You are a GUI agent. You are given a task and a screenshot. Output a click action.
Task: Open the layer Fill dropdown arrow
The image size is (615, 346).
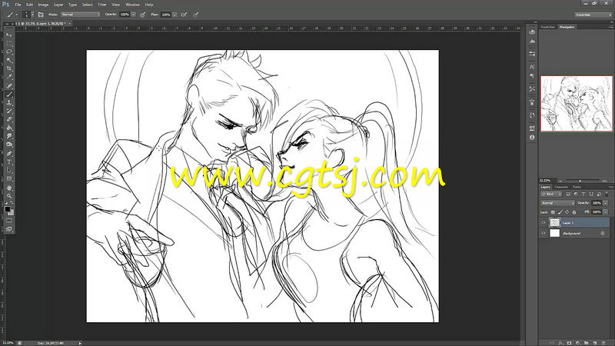pyautogui.click(x=606, y=212)
